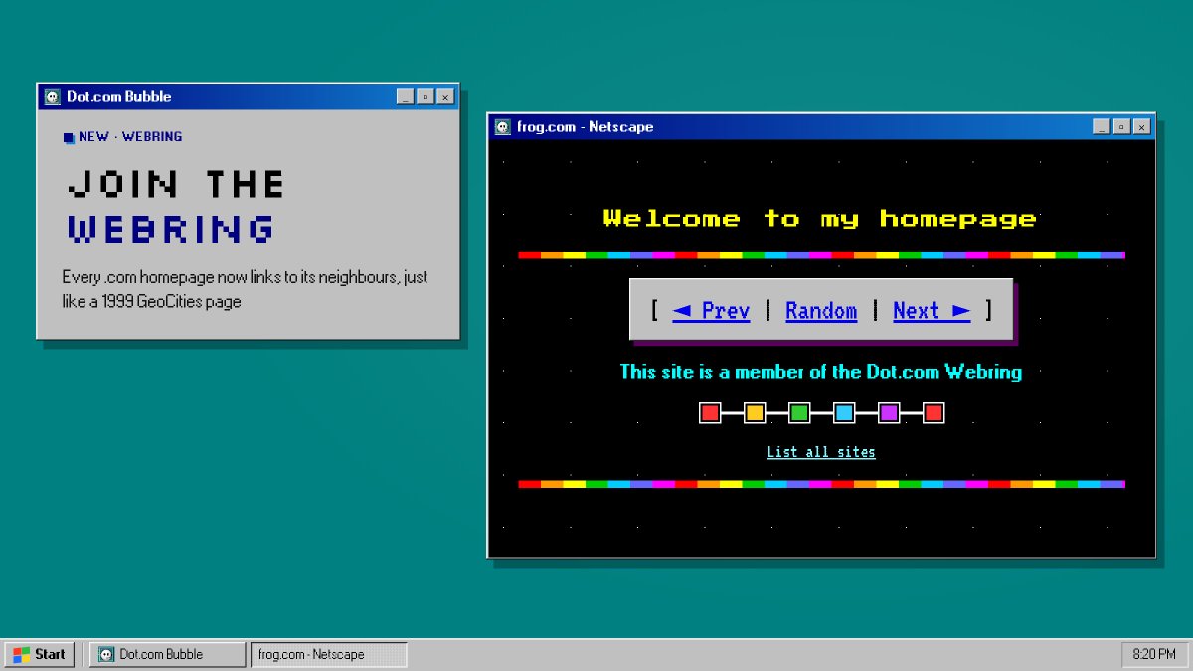This screenshot has height=671, width=1193.
Task: Click the frog.com Netscape window title bar icon
Action: point(503,126)
